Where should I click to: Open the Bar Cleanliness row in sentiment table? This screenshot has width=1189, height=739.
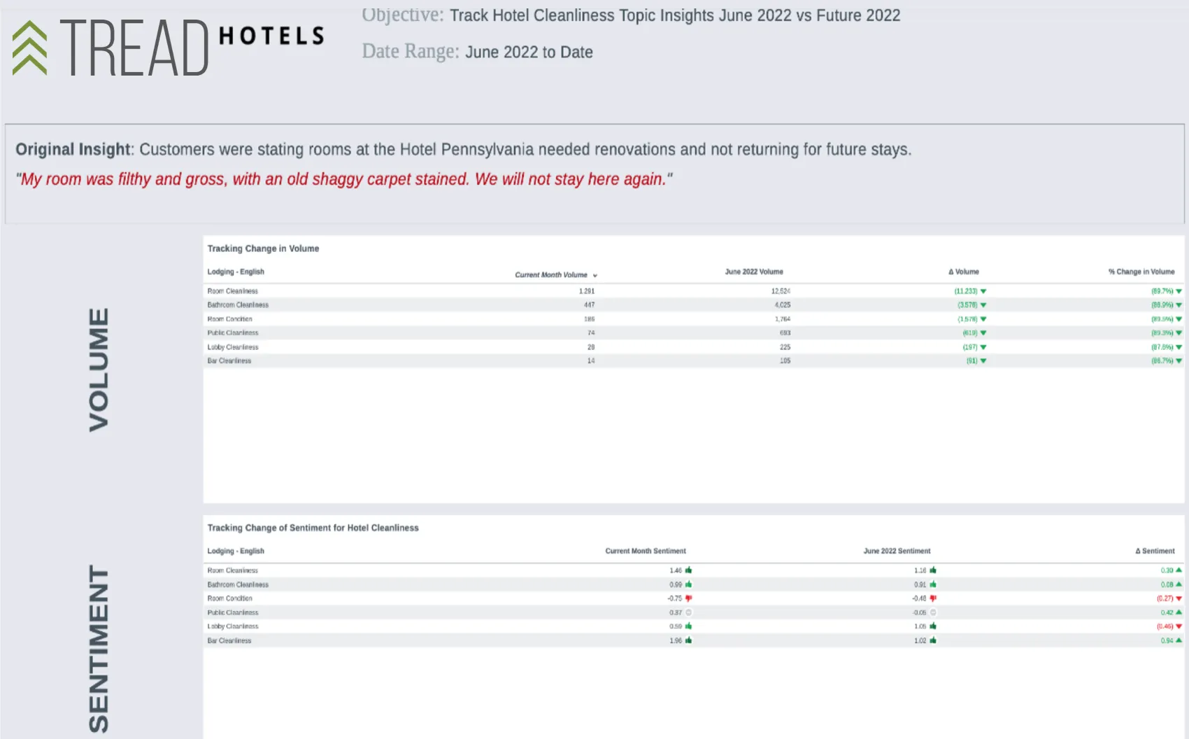pos(694,640)
